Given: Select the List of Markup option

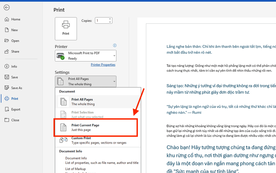Looking at the screenshot, I should tap(76, 169).
